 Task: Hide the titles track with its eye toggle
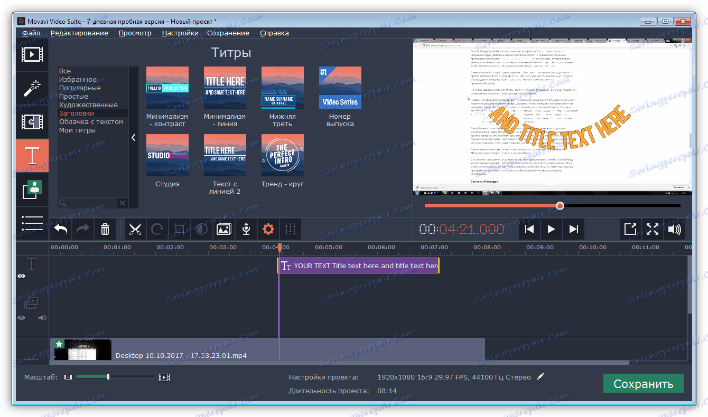point(21,276)
